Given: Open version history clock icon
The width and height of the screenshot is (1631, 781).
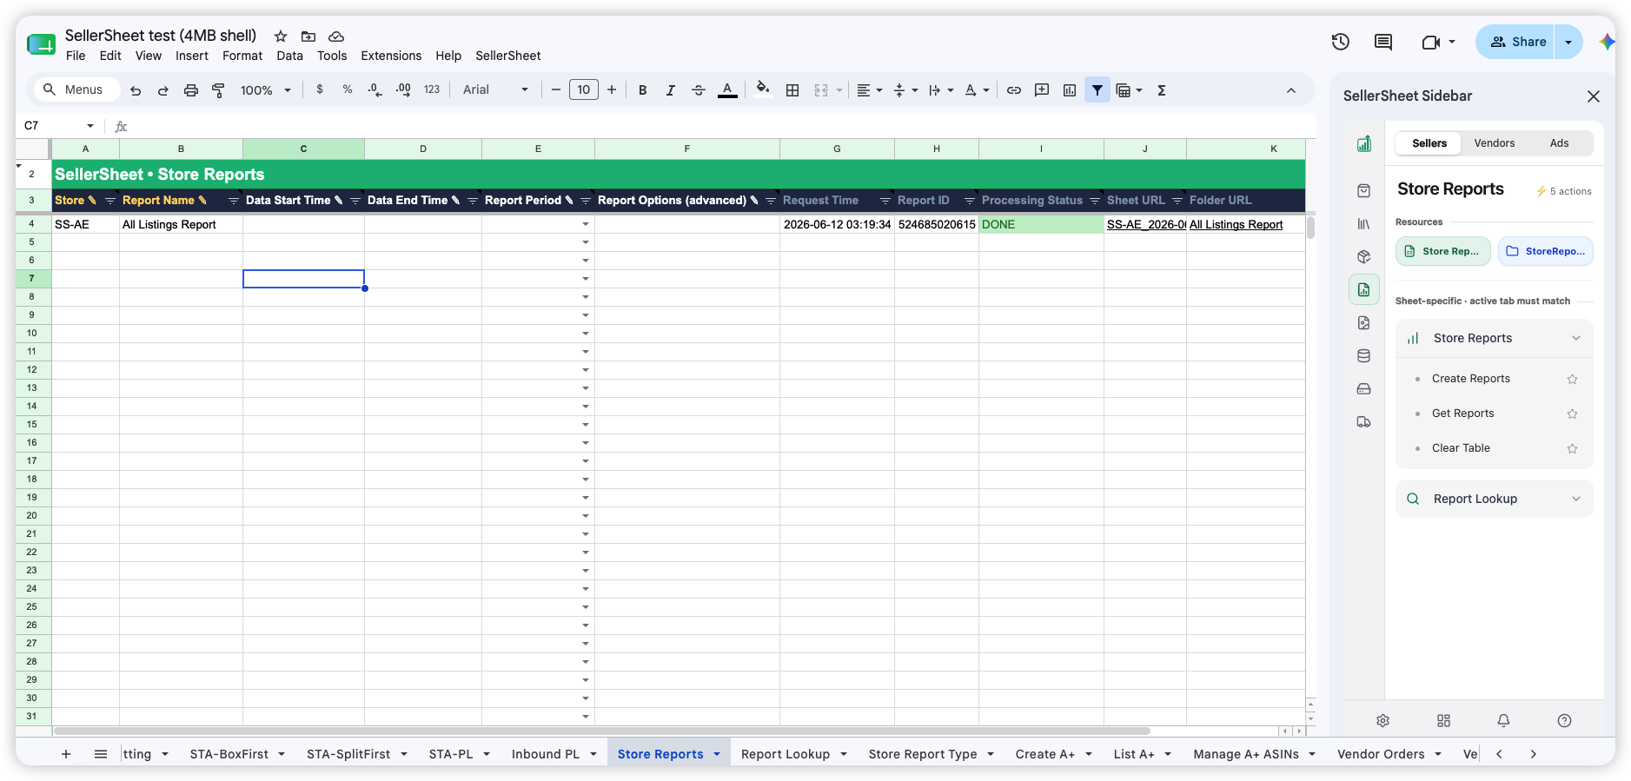Looking at the screenshot, I should pos(1340,42).
